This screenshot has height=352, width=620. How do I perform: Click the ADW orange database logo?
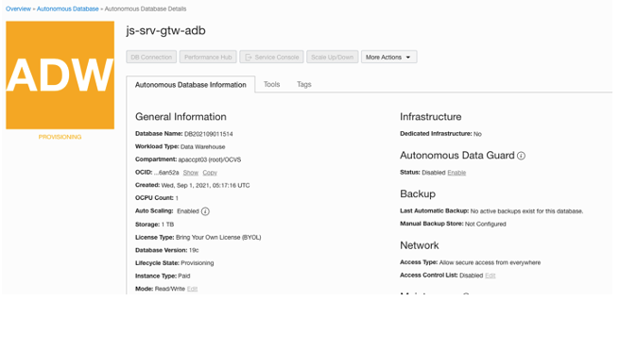pos(60,75)
